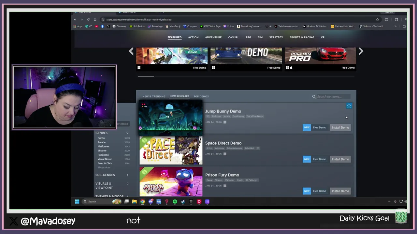
Task: Filter by Arcade genre
Action: (x=101, y=142)
